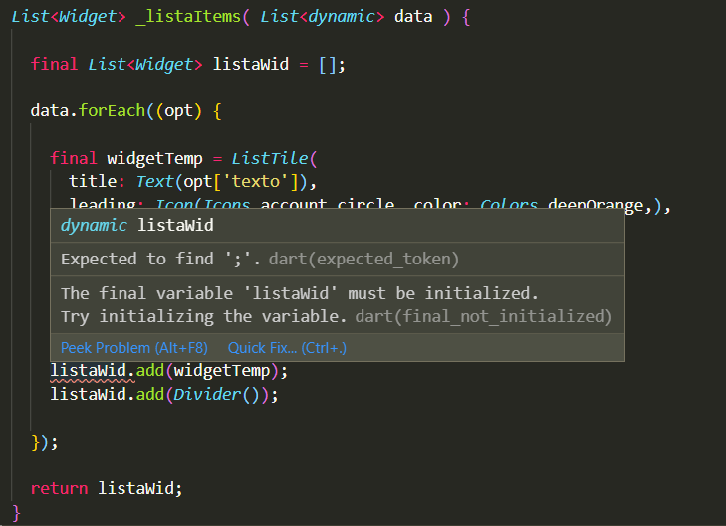Click widgetTemp inside listaWid.add call
Screen dimensions: 726x526
[222, 371]
